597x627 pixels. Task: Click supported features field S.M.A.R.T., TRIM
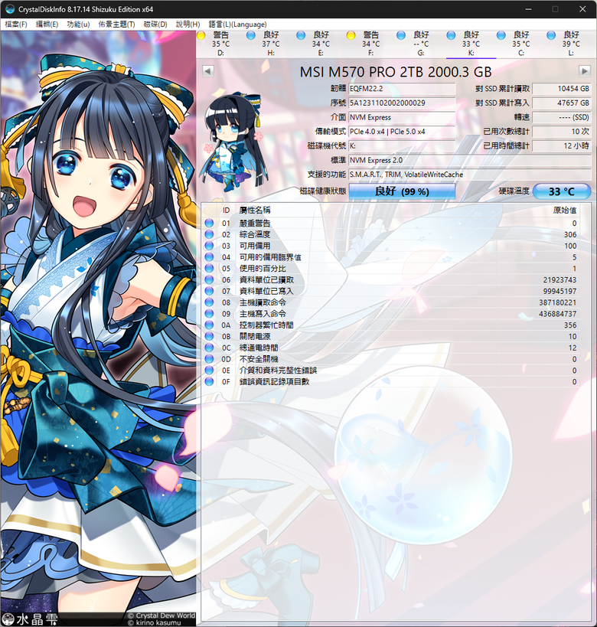(469, 175)
